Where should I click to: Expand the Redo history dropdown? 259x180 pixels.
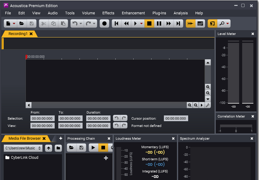pyautogui.click(x=94, y=24)
